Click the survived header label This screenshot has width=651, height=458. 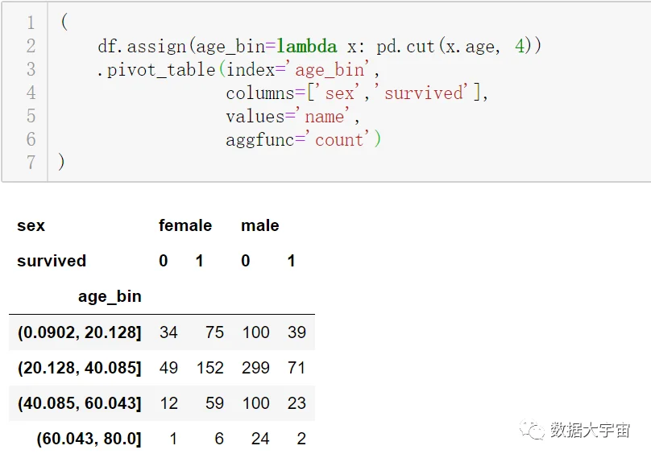pyautogui.click(x=52, y=261)
